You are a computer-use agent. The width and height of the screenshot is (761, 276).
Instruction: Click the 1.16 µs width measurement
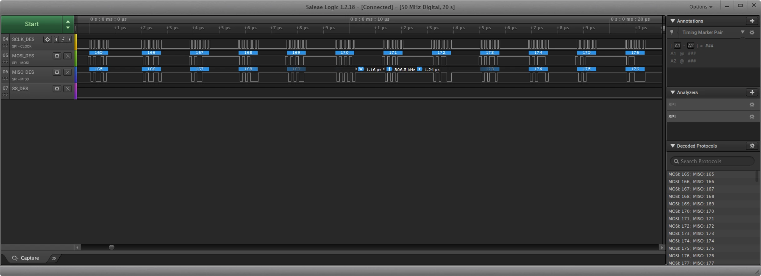coord(374,70)
